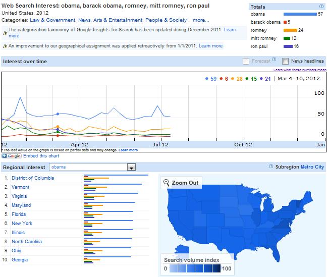Select the Subregion view

[x=287, y=167]
